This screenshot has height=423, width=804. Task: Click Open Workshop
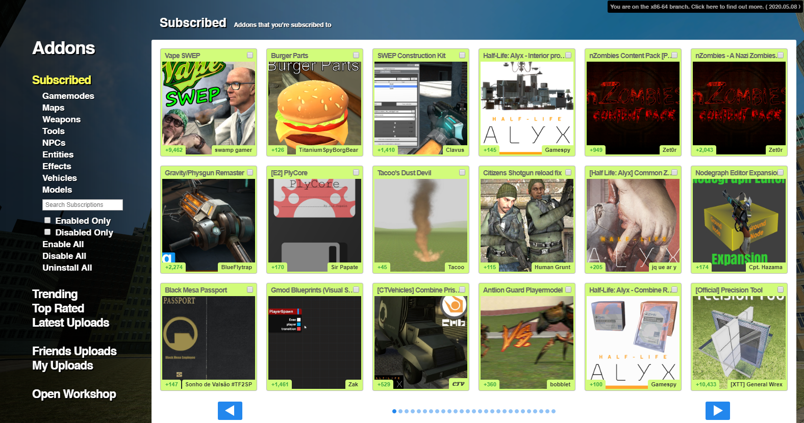pos(74,394)
